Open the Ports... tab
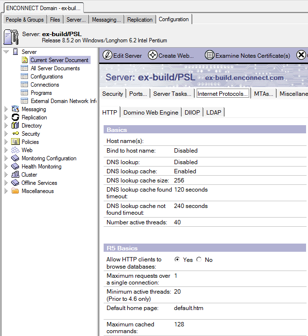The width and height of the screenshot is (308, 336). (138, 94)
